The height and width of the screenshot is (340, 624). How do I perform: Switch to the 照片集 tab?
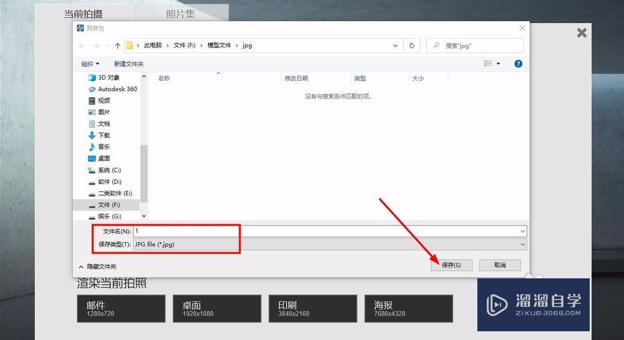180,14
